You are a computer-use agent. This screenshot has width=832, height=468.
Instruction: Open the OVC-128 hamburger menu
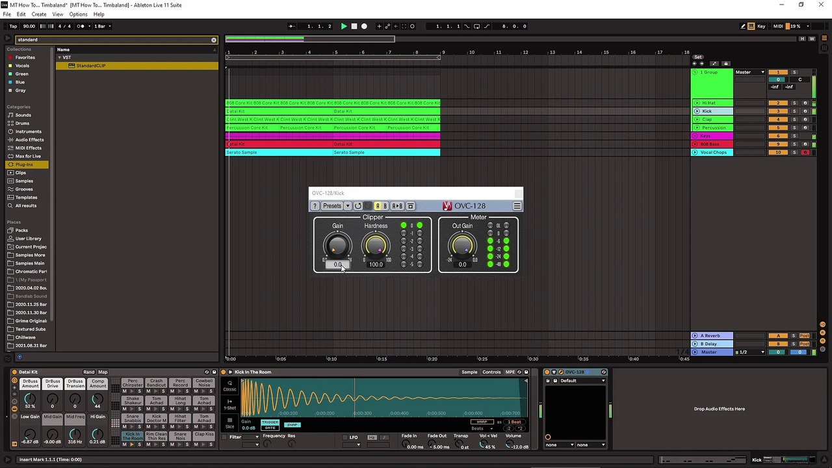(x=517, y=206)
